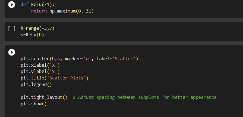Click the plt.tight_layout() call
Viewport: 243px width, 117px height.
pyautogui.click(x=44, y=97)
